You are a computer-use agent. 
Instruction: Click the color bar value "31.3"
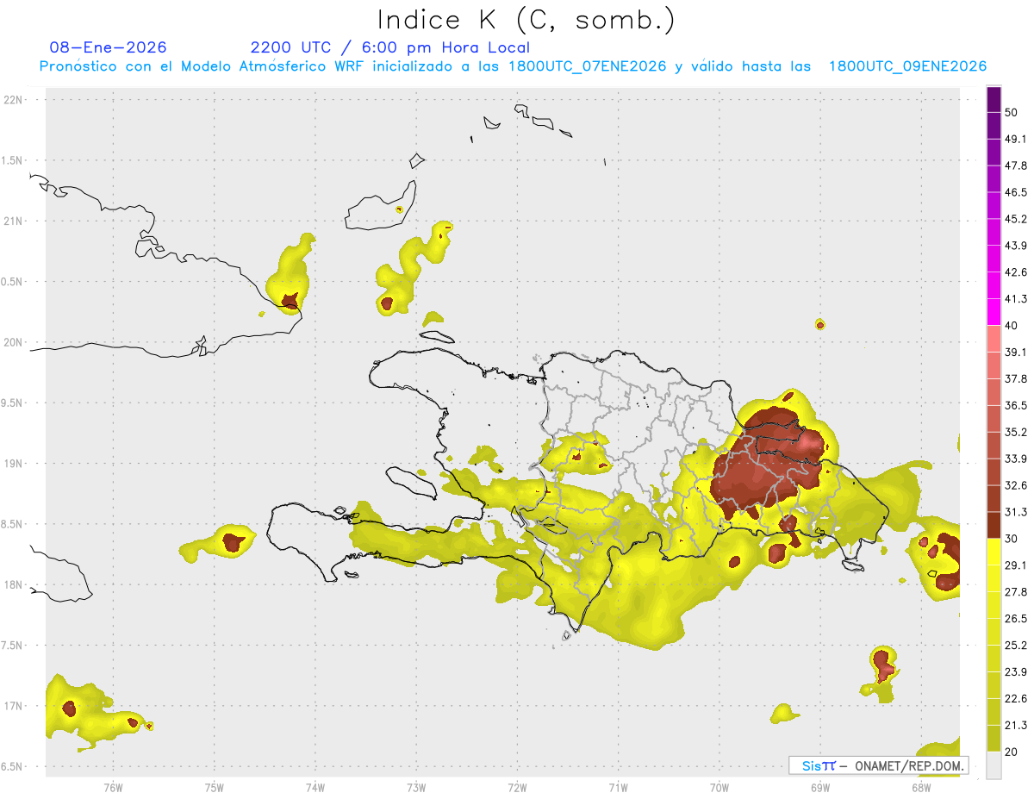[x=1016, y=512]
